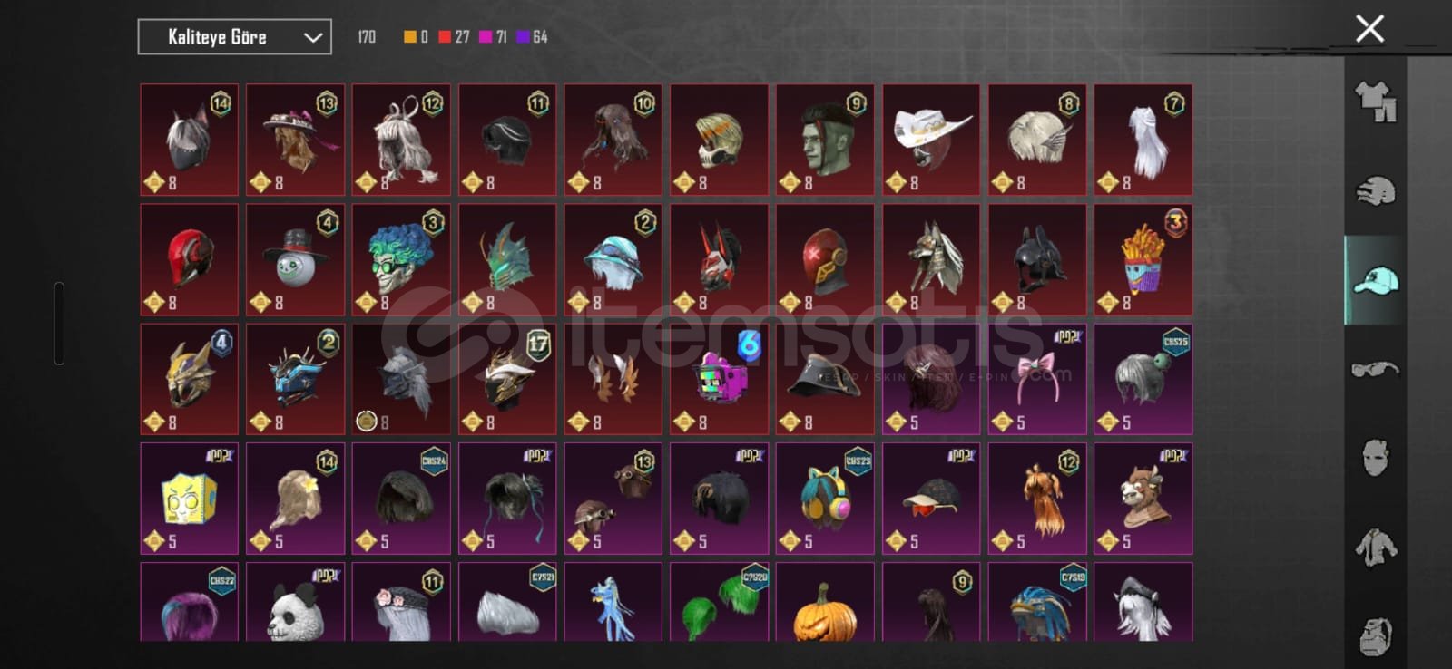This screenshot has height=669, width=1452.
Task: Pick the panda head headgear
Action: [295, 602]
